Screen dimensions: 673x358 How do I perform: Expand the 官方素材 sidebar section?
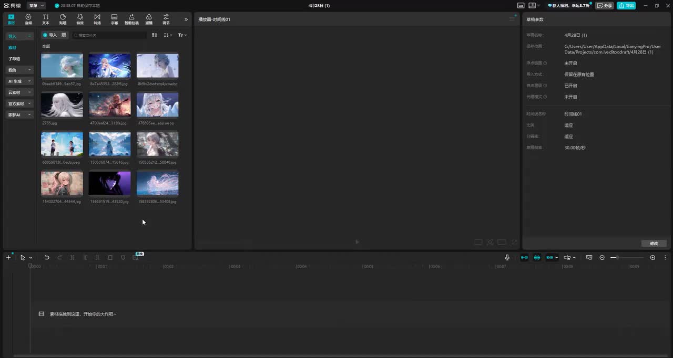(19, 103)
